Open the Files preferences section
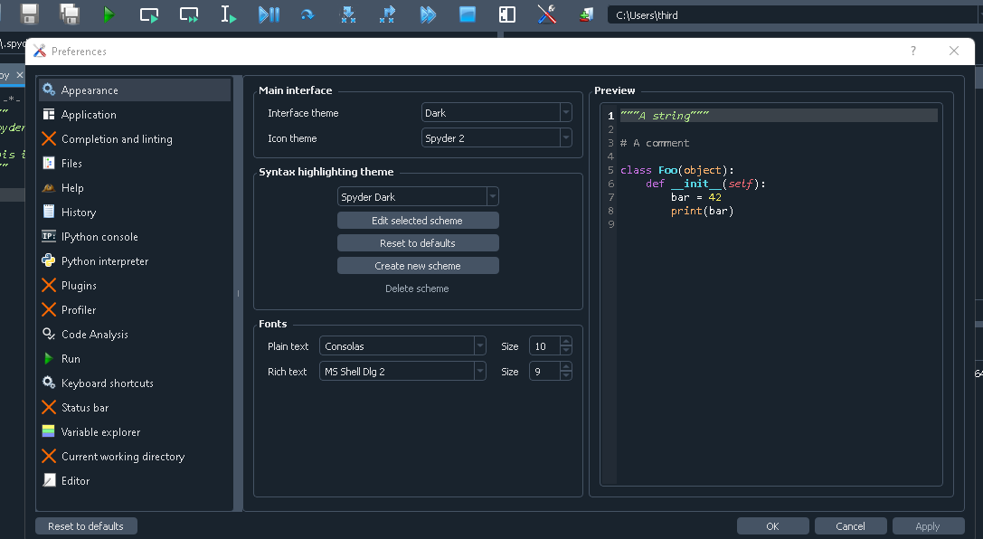The image size is (983, 539). pos(135,164)
